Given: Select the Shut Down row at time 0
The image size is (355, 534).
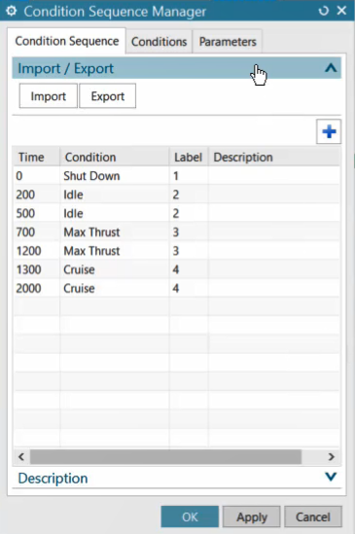Looking at the screenshot, I should tap(176, 176).
